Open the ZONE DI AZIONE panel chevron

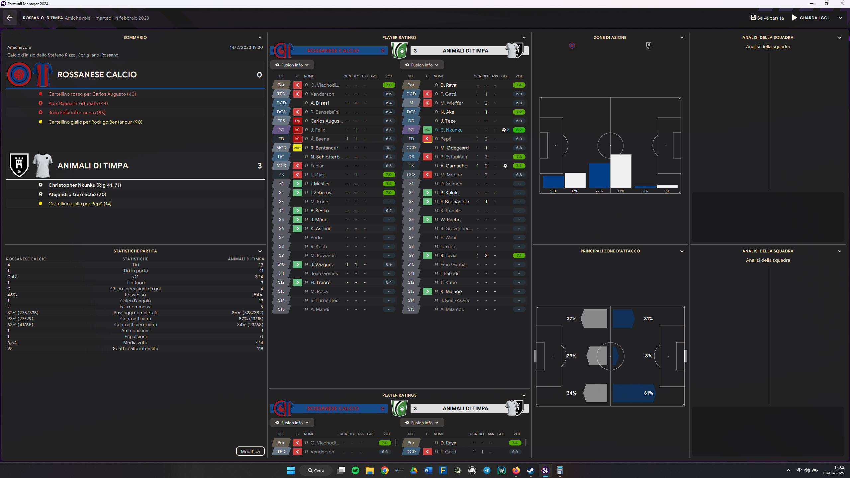(682, 38)
